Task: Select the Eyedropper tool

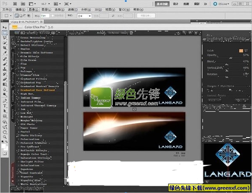Action: pyautogui.click(x=5, y=53)
